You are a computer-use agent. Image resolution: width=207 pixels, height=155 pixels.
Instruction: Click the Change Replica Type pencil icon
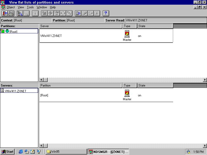click(x=85, y=13)
